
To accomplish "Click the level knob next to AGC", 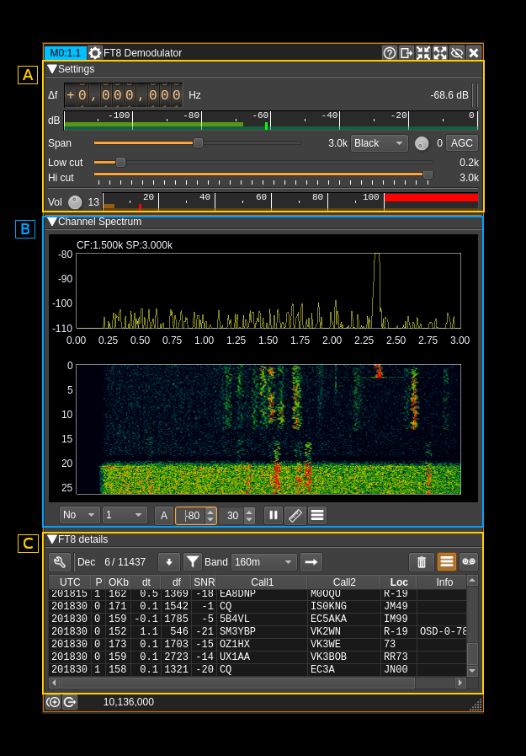I will pyautogui.click(x=422, y=143).
